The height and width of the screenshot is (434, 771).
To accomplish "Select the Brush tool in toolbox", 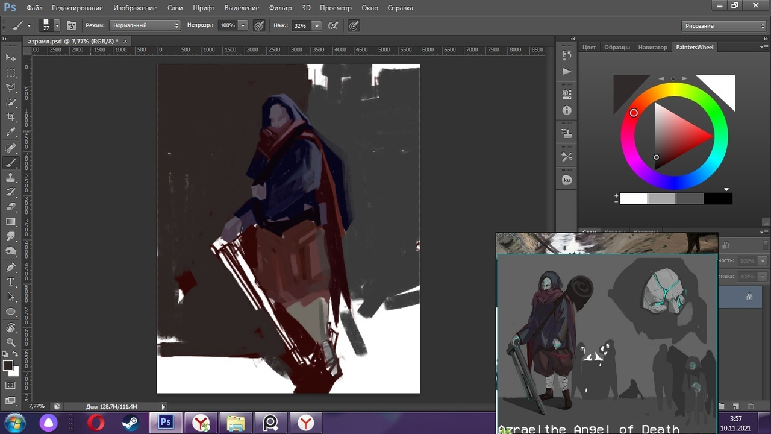I will tap(11, 163).
